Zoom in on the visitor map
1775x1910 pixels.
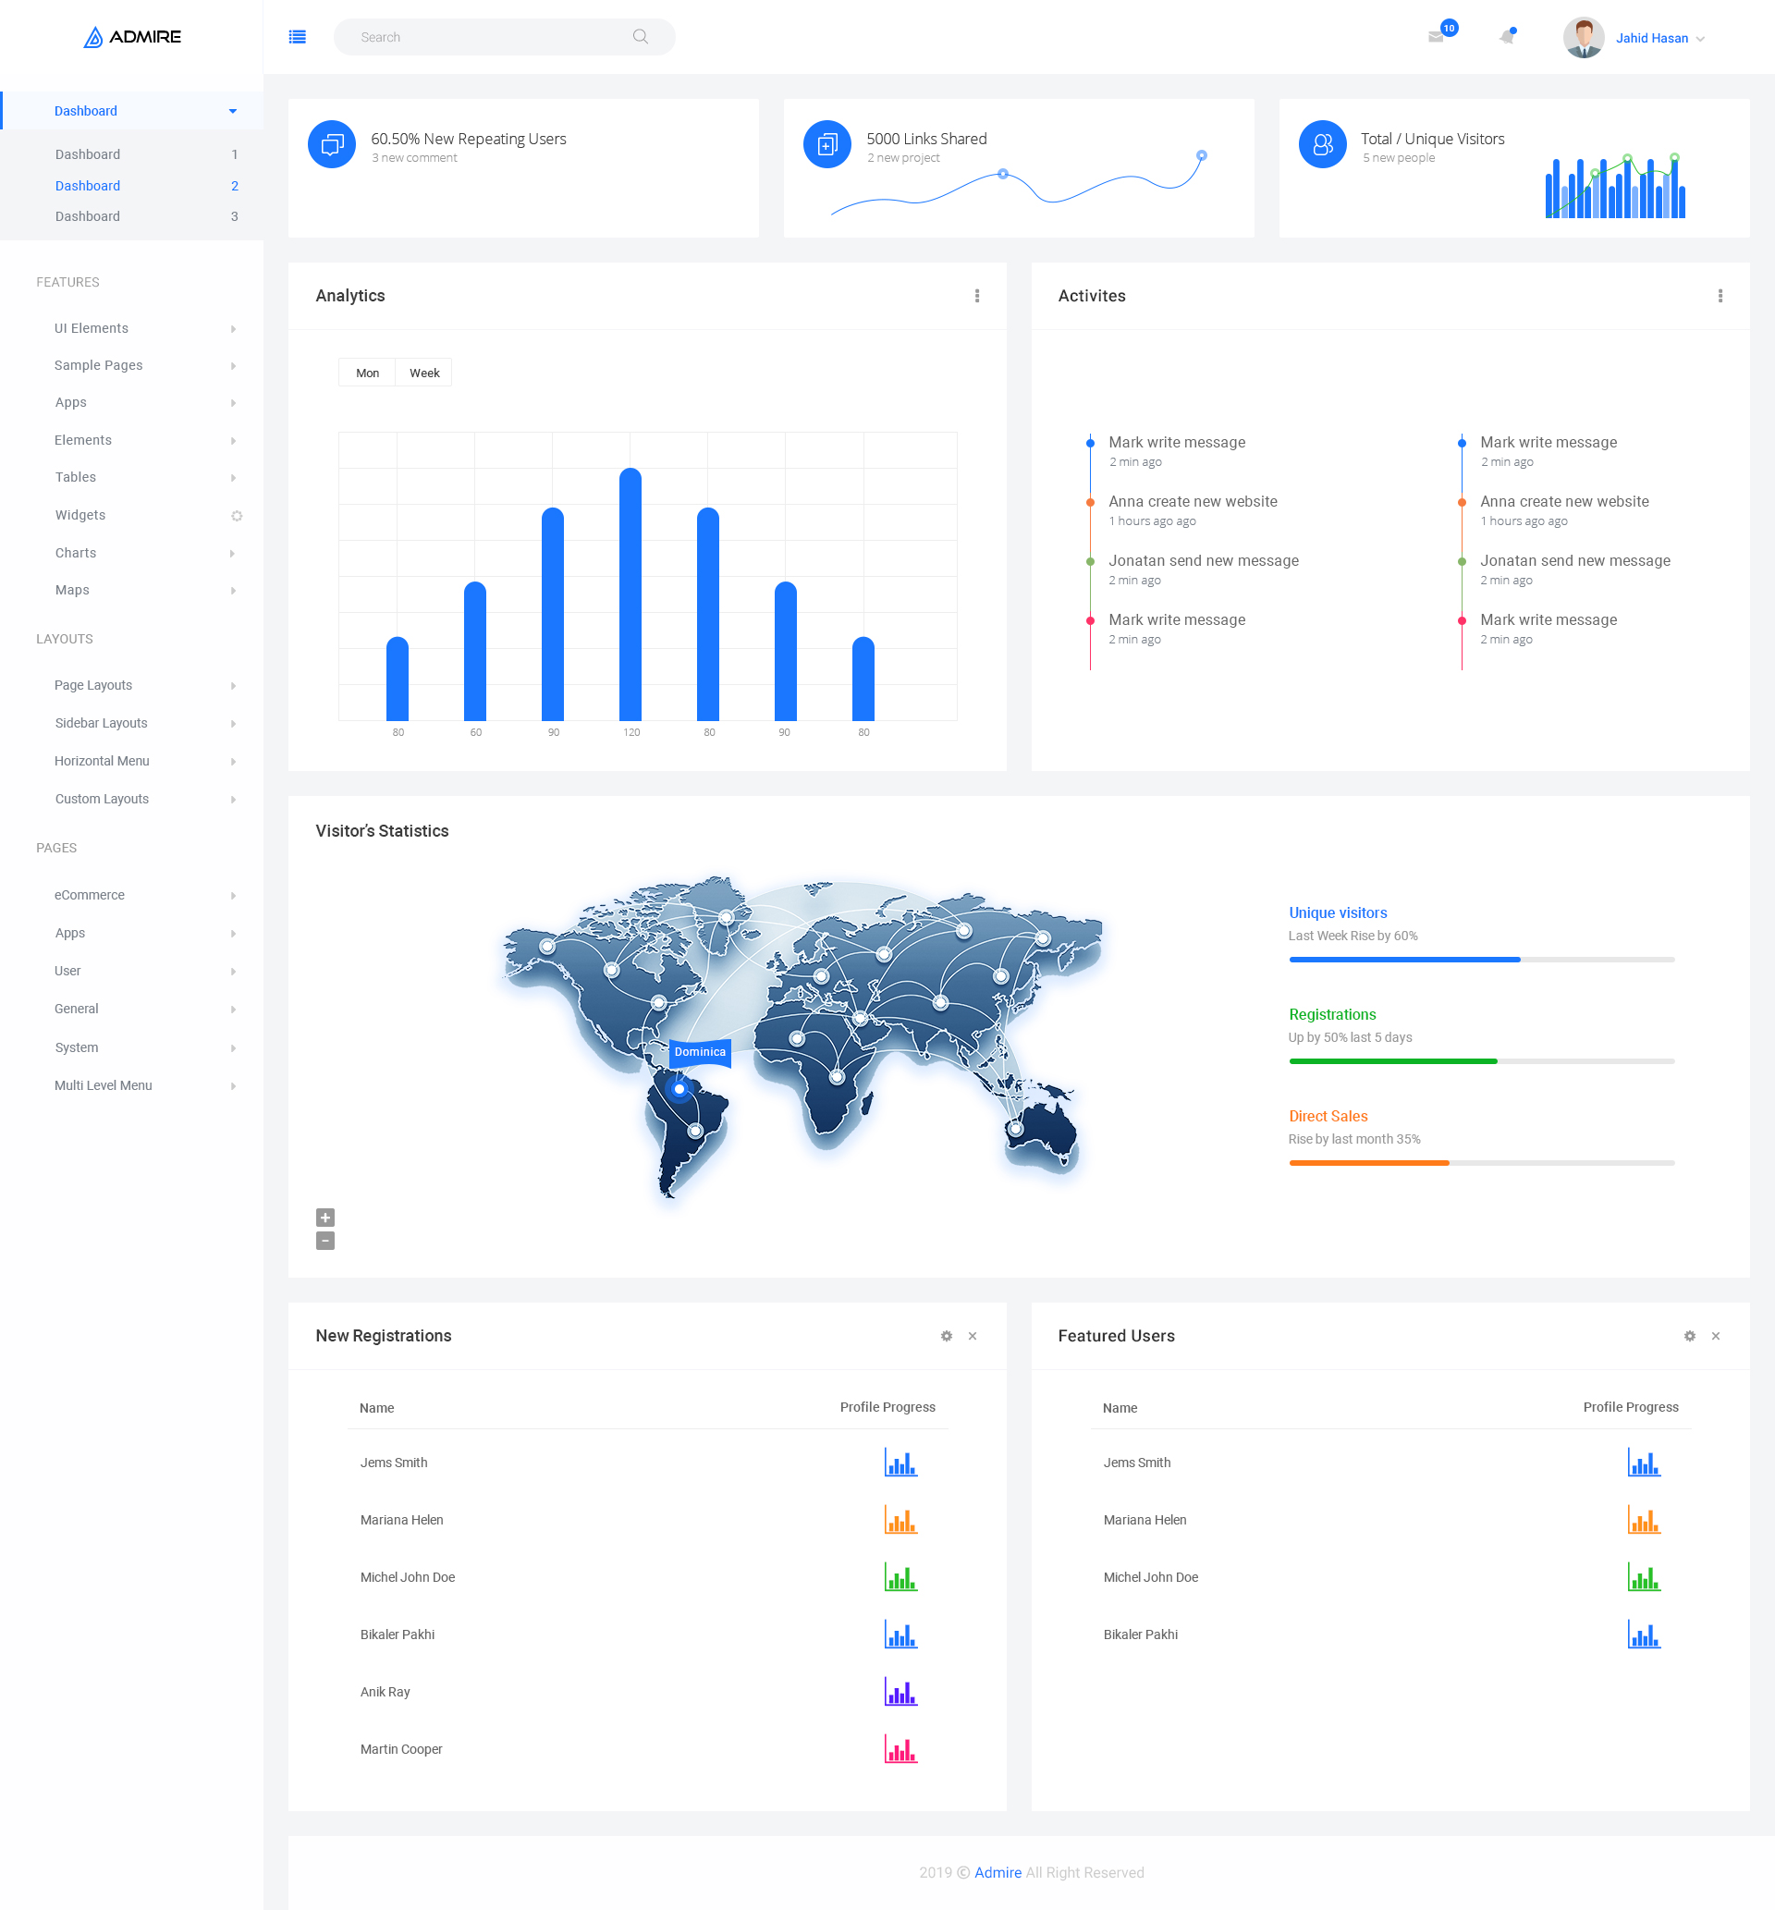click(325, 1217)
